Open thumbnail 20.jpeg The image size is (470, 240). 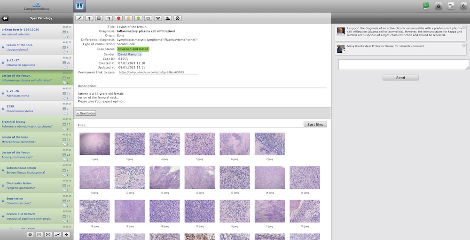[x=305, y=211]
